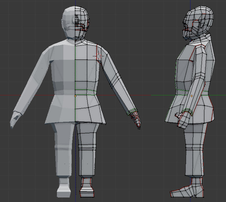Select the ear on the side-view head
This screenshot has width=226, height=202.
coord(196,25)
